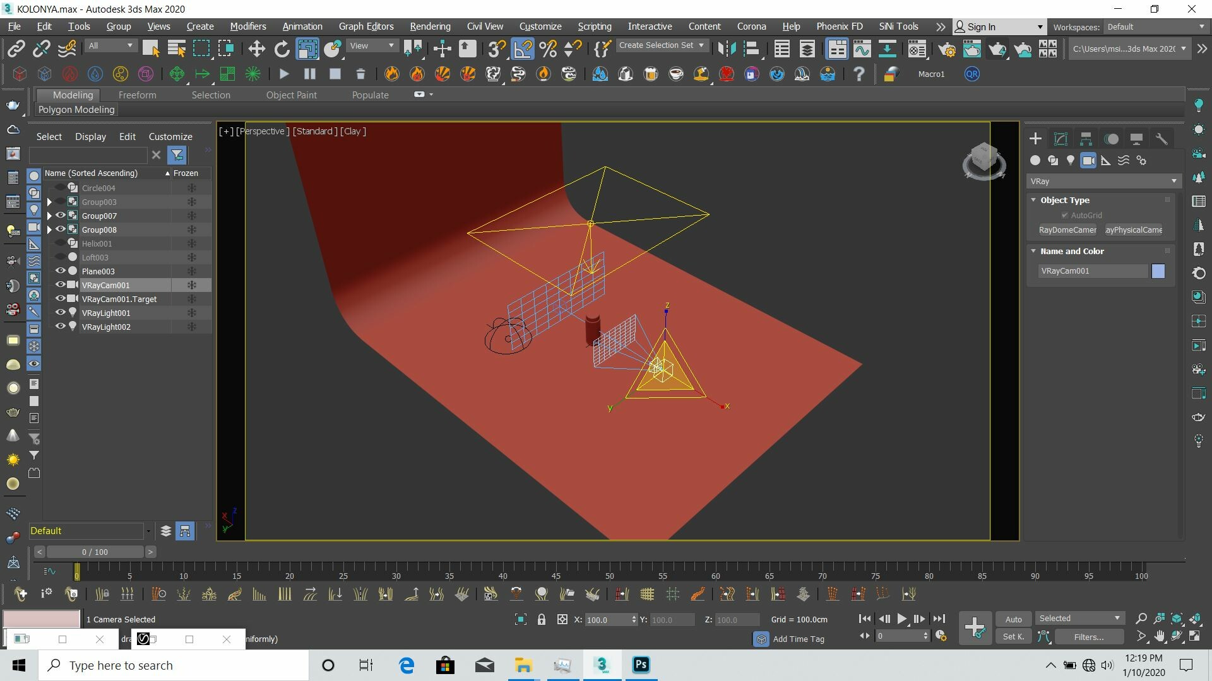Open the Rendering menu
This screenshot has height=681, width=1212.
pos(430,26)
